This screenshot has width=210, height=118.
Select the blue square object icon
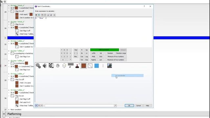[x=96, y=66]
